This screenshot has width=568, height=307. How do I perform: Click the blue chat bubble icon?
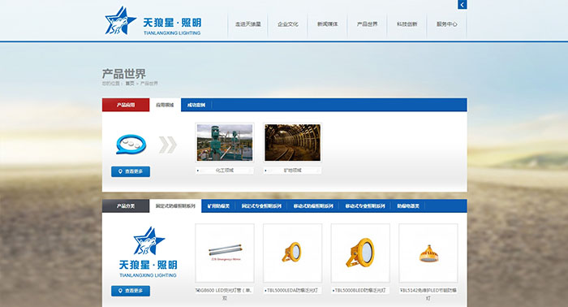coord(131,145)
